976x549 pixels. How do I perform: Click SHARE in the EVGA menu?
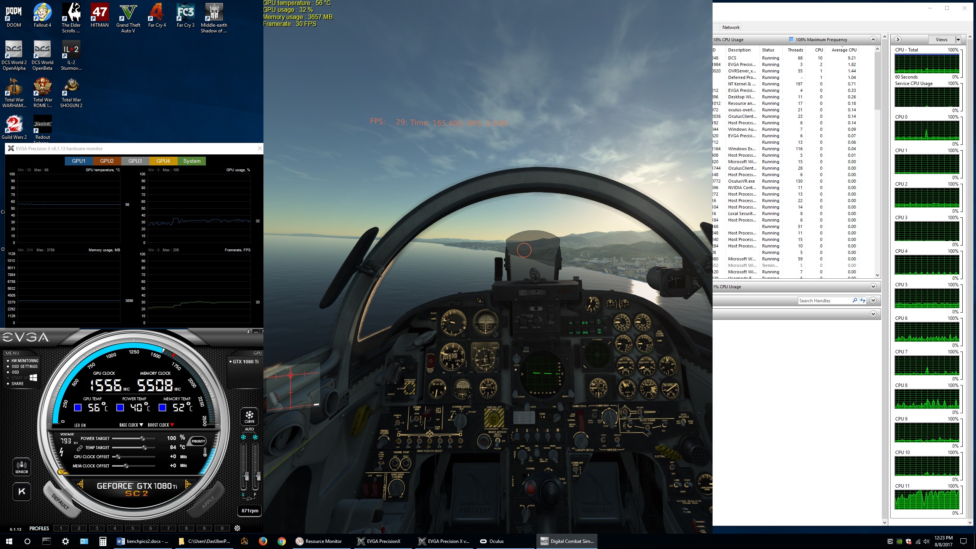[17, 384]
